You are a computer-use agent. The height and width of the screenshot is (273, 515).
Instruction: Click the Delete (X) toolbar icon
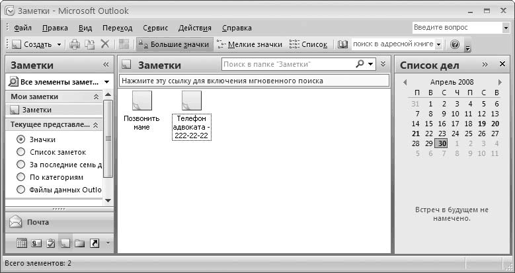pyautogui.click(x=104, y=44)
